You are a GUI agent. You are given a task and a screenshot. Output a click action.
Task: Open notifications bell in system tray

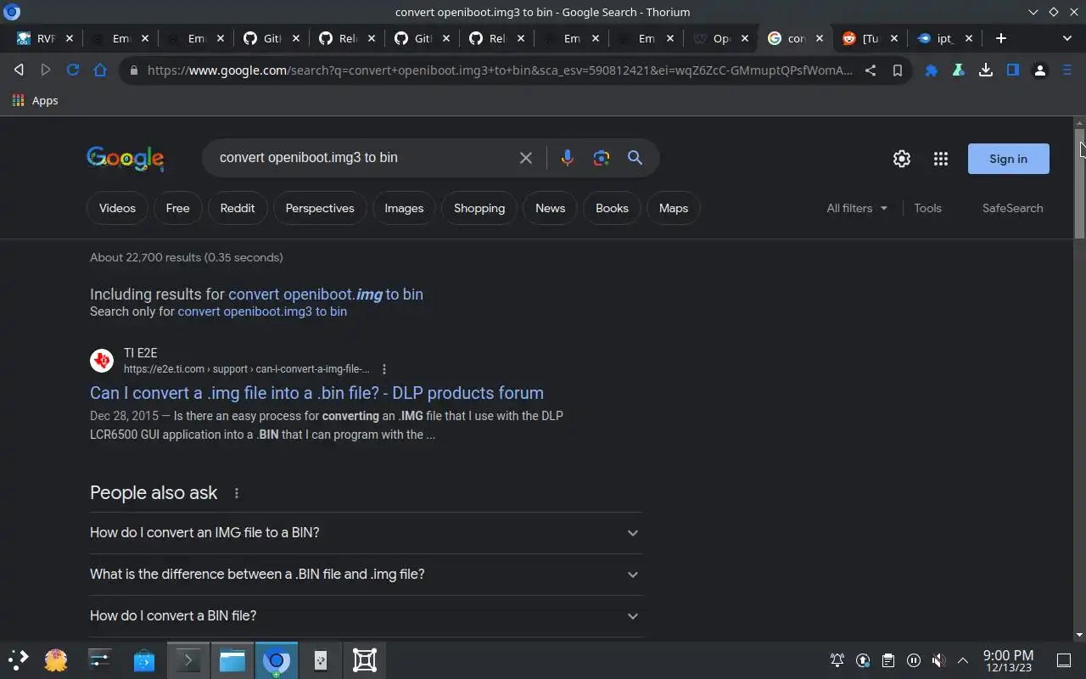[837, 660]
